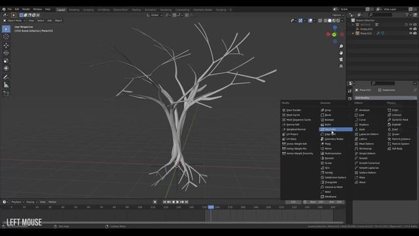Click the green Y axis on the navigation gizmo

pos(334,35)
